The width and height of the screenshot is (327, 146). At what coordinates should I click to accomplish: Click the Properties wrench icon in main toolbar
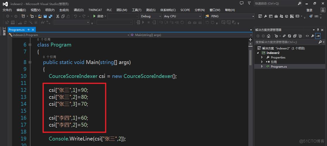(265, 16)
